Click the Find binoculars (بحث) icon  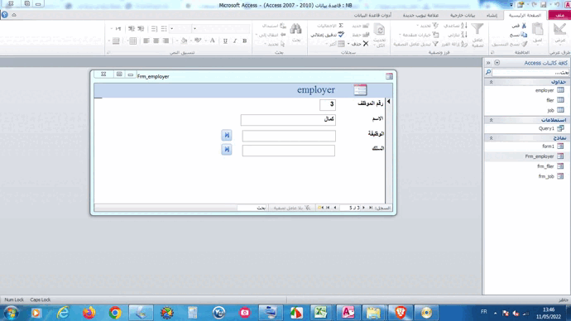click(296, 29)
